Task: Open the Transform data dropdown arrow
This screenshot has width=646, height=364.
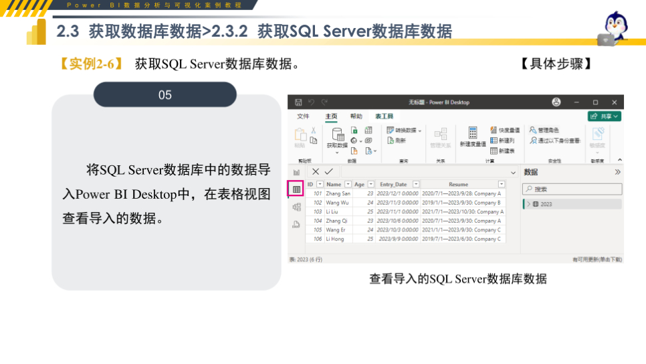Action: click(420, 130)
